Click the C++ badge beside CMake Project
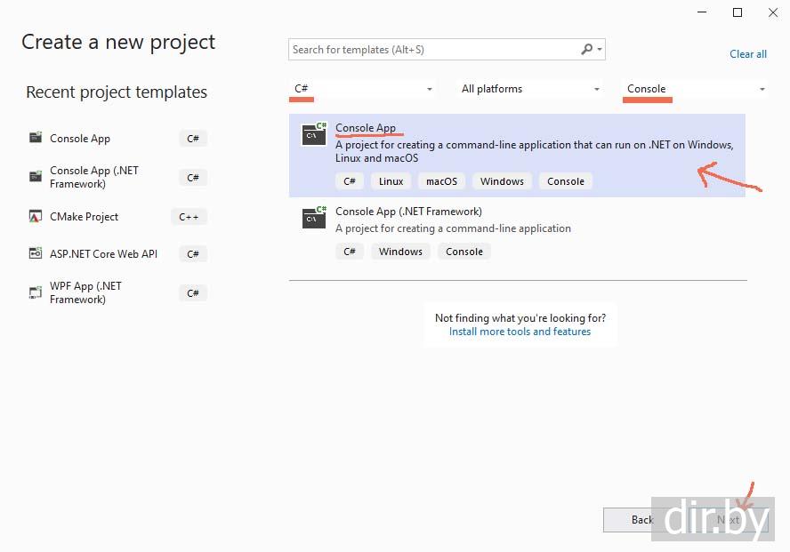Image resolution: width=790 pixels, height=552 pixels. click(x=189, y=217)
